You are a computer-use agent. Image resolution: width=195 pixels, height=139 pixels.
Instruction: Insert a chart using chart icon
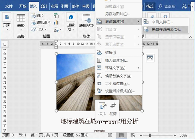pos(56,23)
